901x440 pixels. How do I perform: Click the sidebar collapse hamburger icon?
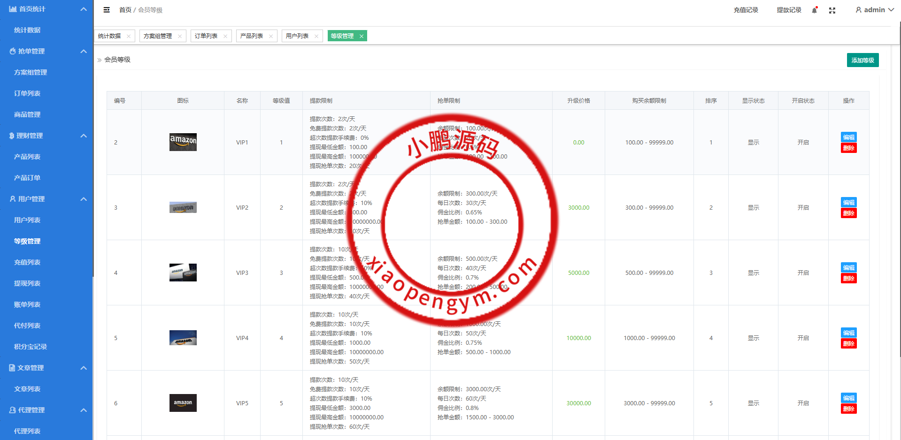coord(107,10)
